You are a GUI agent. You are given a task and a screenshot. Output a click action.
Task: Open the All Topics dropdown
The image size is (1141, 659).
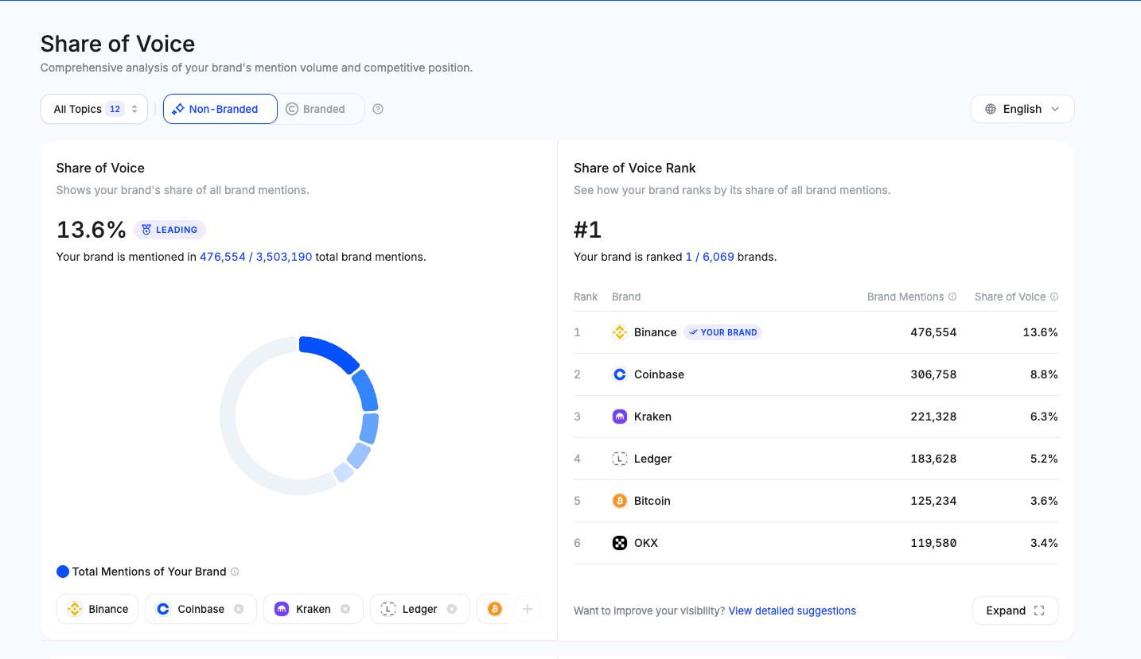point(94,109)
